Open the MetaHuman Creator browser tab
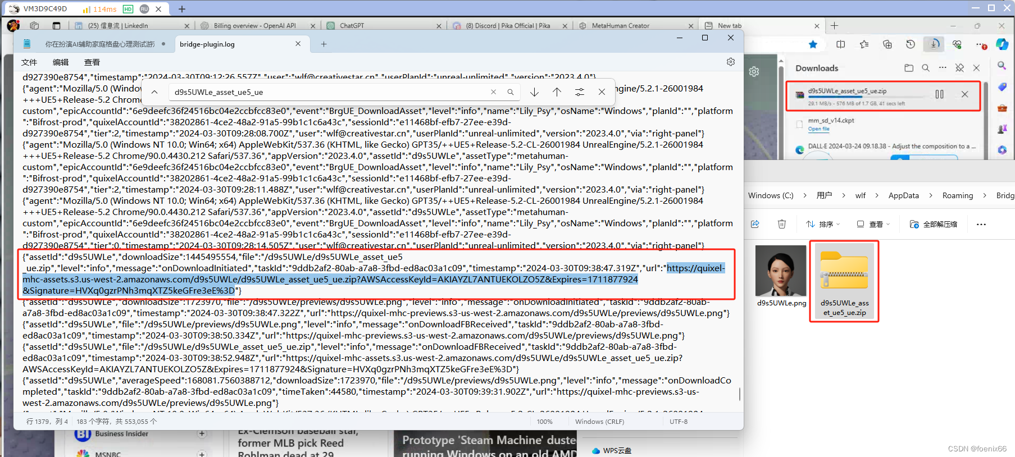The width and height of the screenshot is (1015, 457). pos(636,25)
